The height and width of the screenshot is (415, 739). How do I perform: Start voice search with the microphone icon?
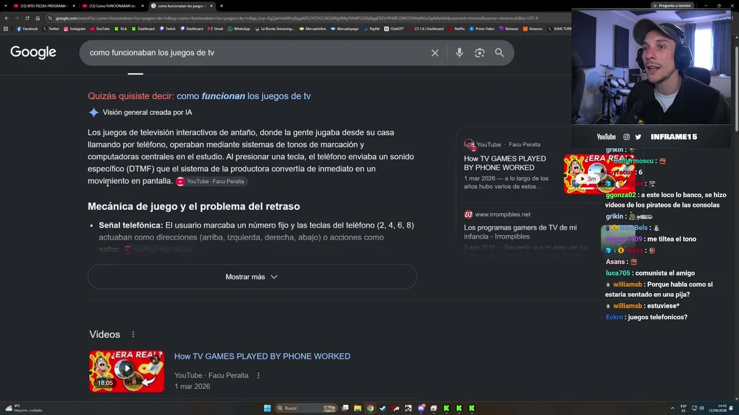[460, 53]
